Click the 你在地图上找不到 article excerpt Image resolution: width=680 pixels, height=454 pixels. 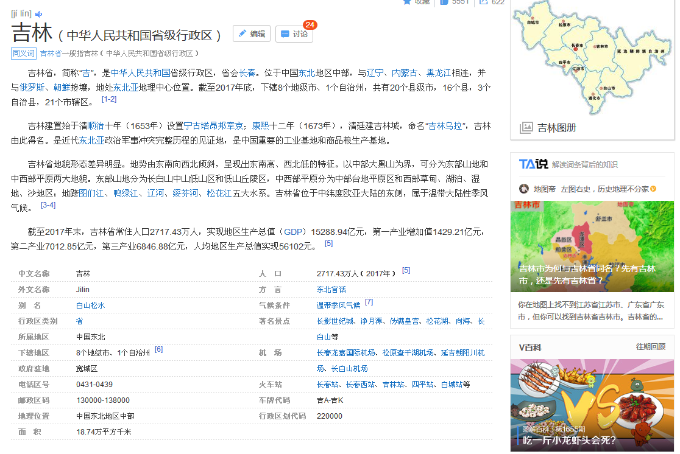(x=590, y=310)
